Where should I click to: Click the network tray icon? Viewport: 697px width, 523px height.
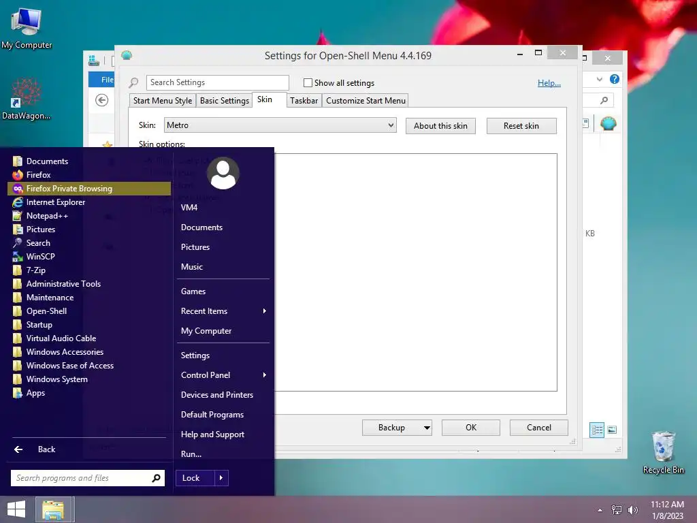coord(617,510)
